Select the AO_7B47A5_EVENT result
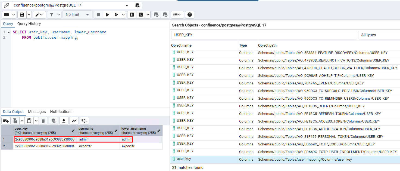This screenshot has width=400, height=171. coord(285,83)
